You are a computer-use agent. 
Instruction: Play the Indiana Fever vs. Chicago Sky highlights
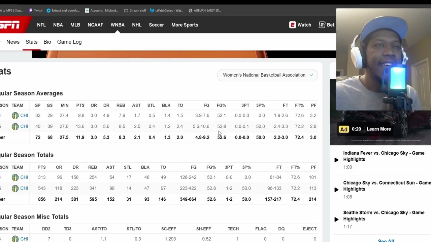[x=336, y=160]
